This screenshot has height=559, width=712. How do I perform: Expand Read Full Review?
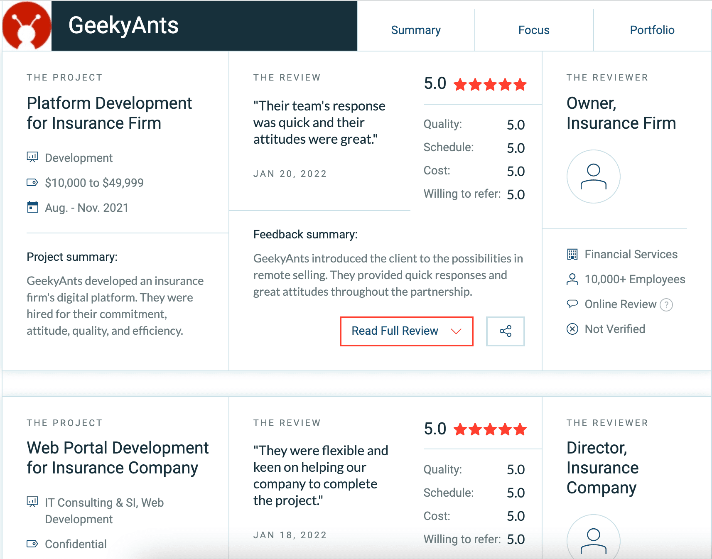[x=406, y=331]
